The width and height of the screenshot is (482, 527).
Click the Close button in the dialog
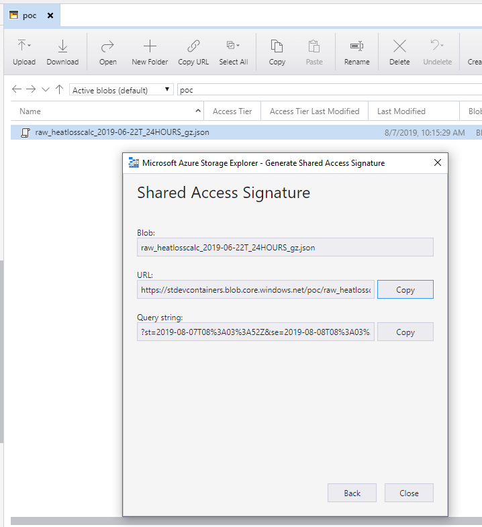click(409, 493)
